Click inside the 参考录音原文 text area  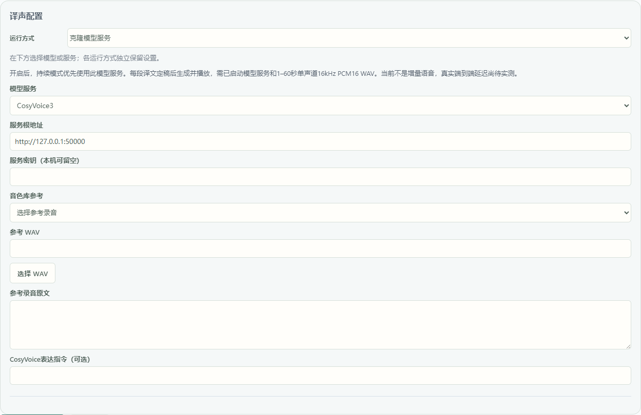click(320, 325)
